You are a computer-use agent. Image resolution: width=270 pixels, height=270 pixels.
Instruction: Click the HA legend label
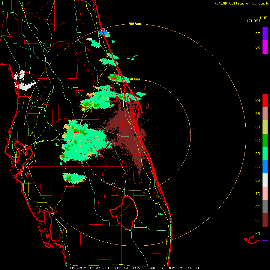click(257, 100)
